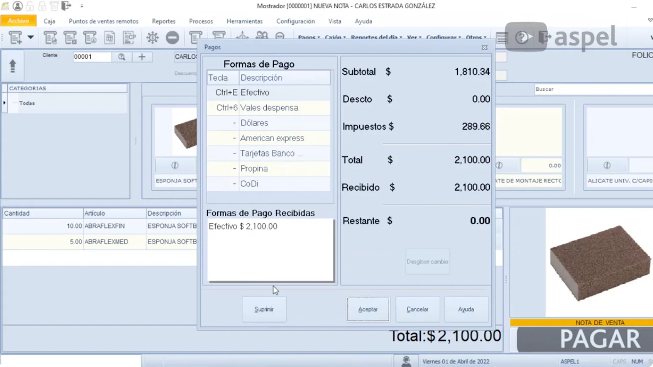Click info icon under Alicate Univ product

[607, 165]
